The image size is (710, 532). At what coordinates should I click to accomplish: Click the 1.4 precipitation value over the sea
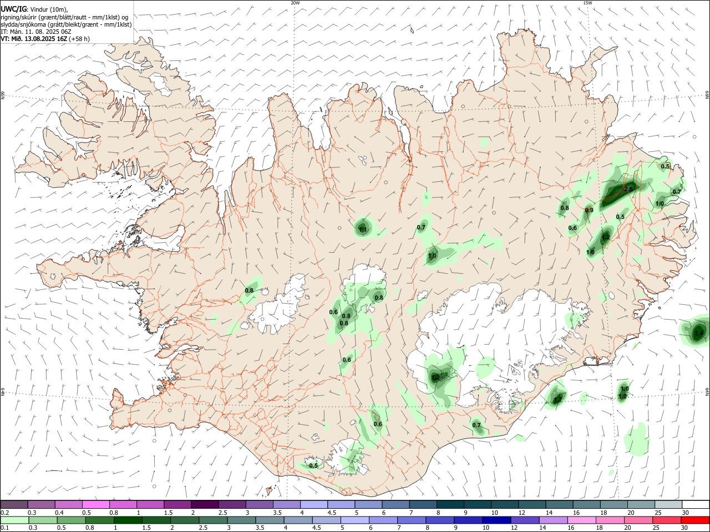coord(698,333)
